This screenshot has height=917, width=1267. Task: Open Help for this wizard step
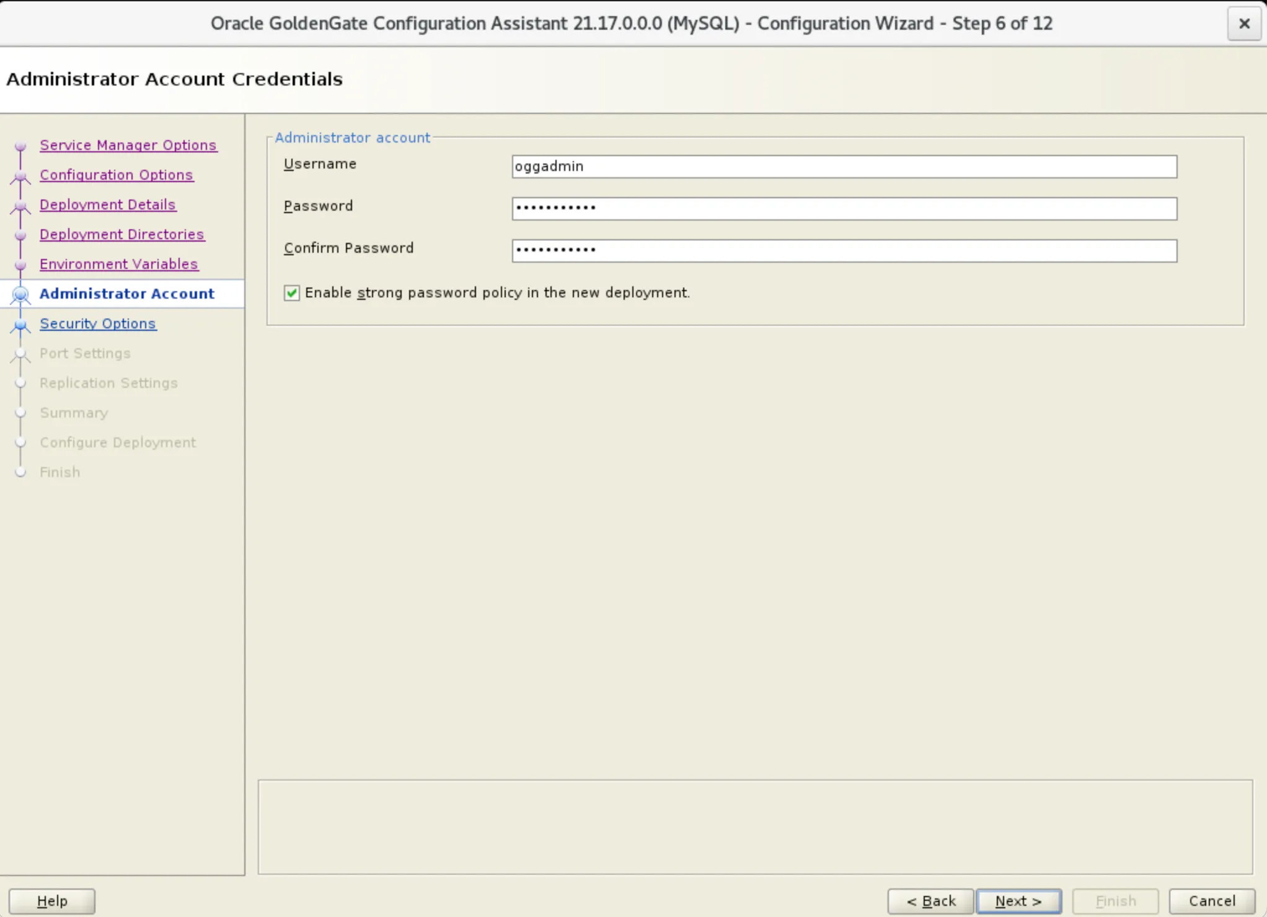tap(51, 900)
